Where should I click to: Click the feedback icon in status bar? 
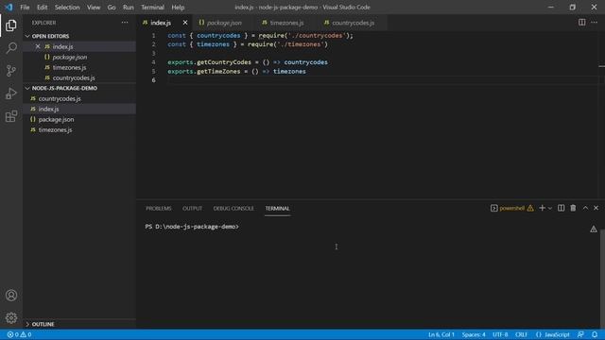(x=580, y=334)
